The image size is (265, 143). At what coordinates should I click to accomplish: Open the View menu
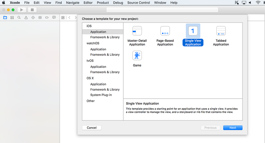click(x=47, y=3)
